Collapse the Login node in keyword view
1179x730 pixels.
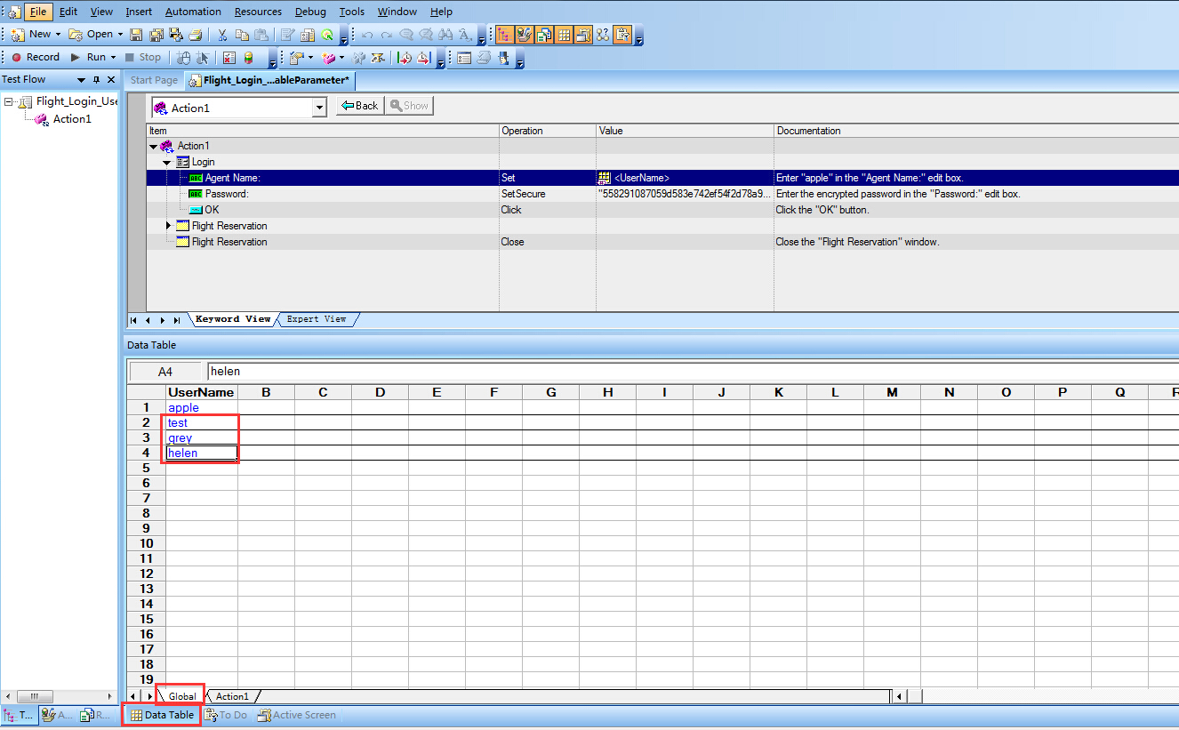pos(167,163)
